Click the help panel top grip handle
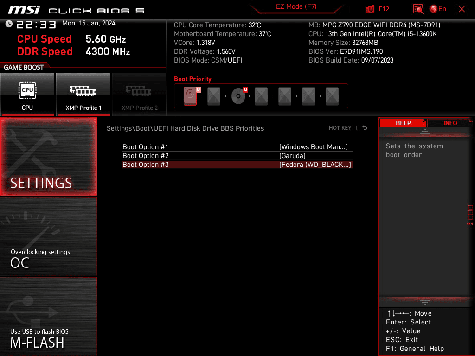 (x=425, y=132)
